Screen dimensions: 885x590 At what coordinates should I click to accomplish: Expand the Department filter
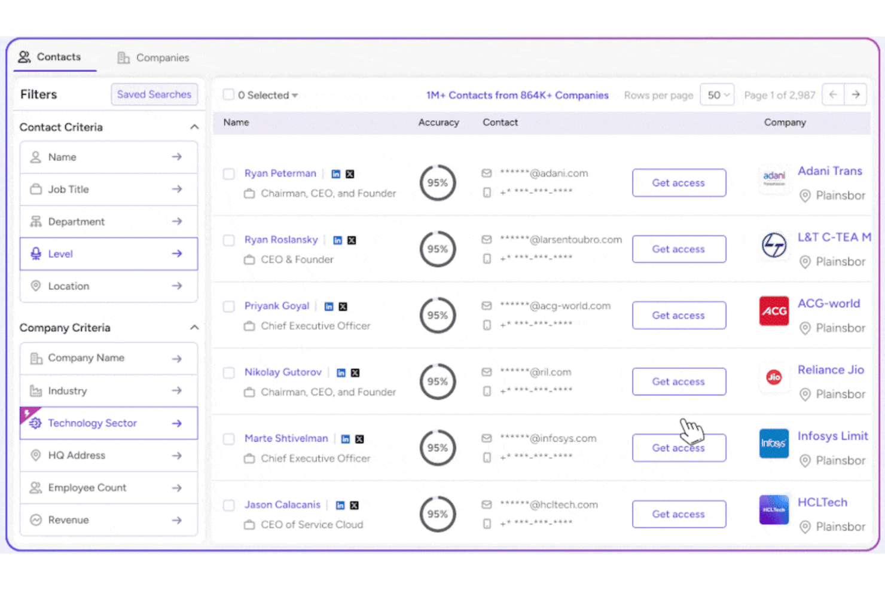tap(108, 222)
